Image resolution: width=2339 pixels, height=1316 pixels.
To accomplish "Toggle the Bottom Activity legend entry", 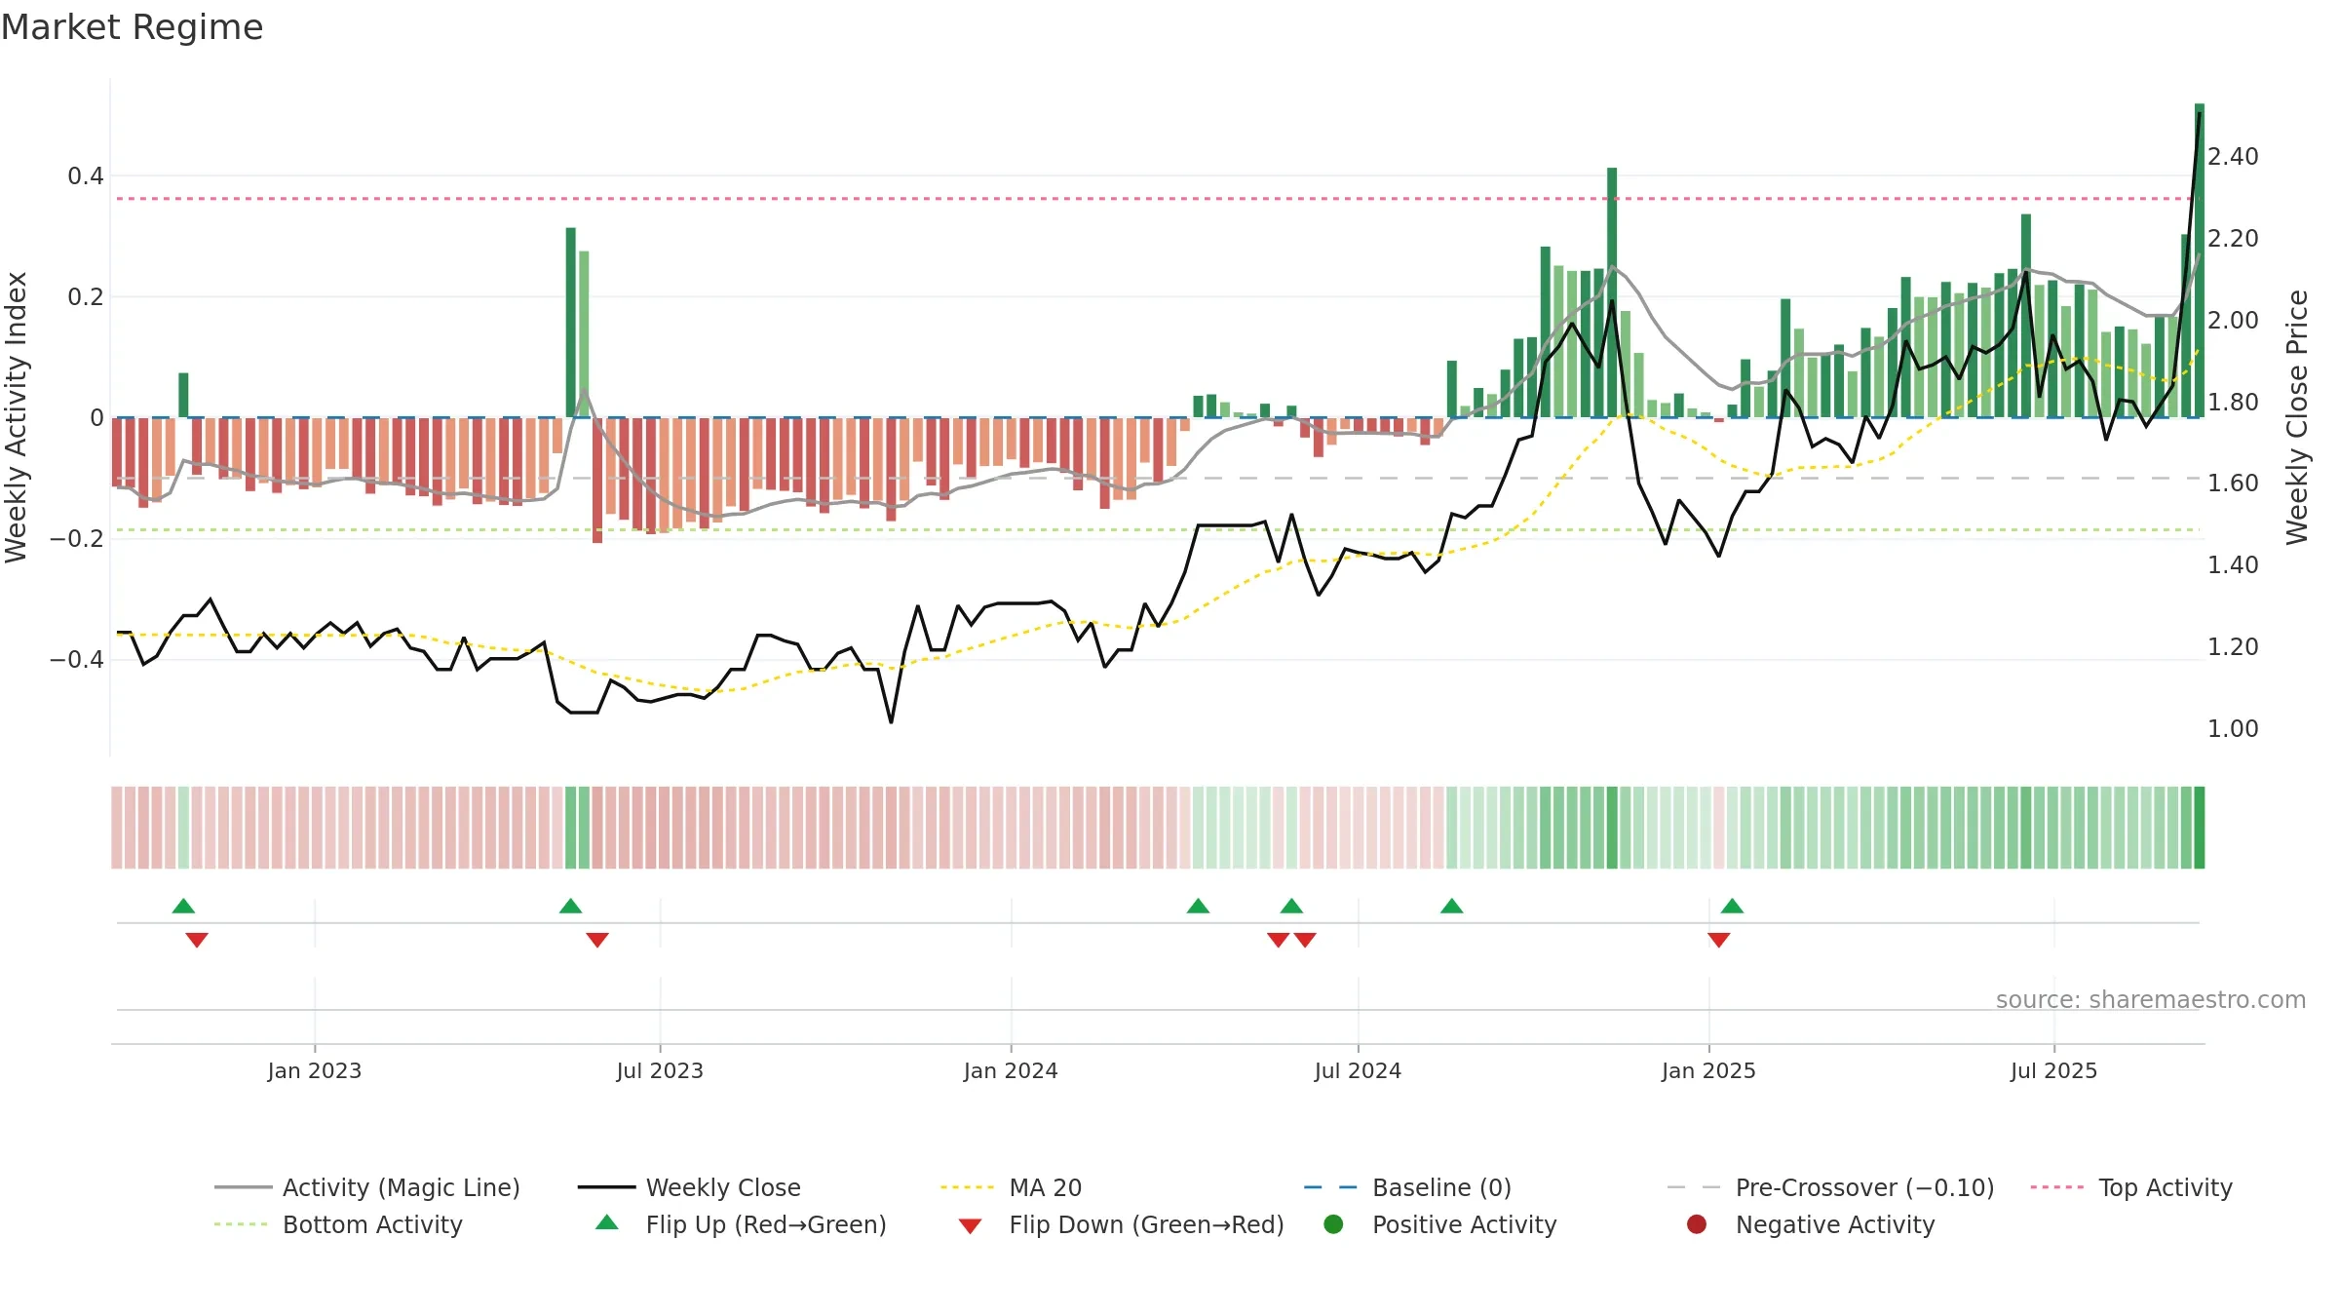I will (338, 1224).
